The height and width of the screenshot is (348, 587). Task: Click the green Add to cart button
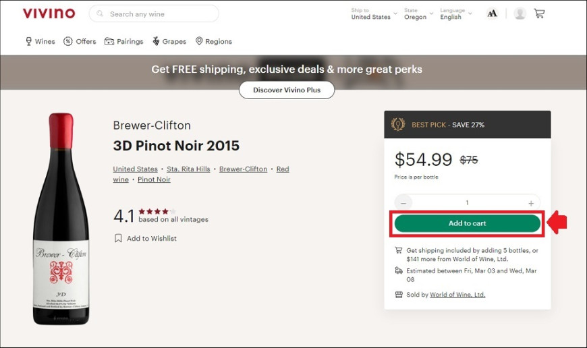[x=467, y=223]
